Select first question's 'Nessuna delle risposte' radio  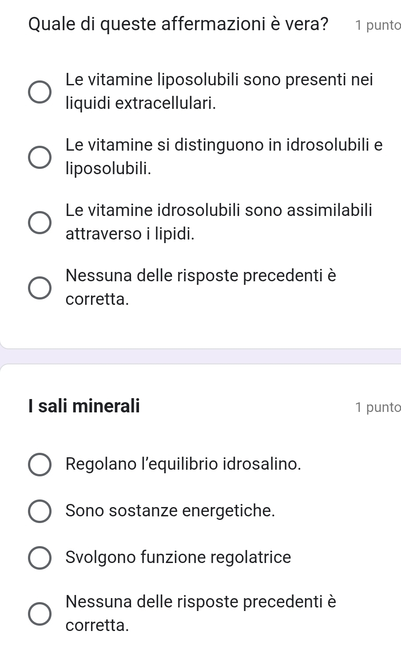click(40, 288)
